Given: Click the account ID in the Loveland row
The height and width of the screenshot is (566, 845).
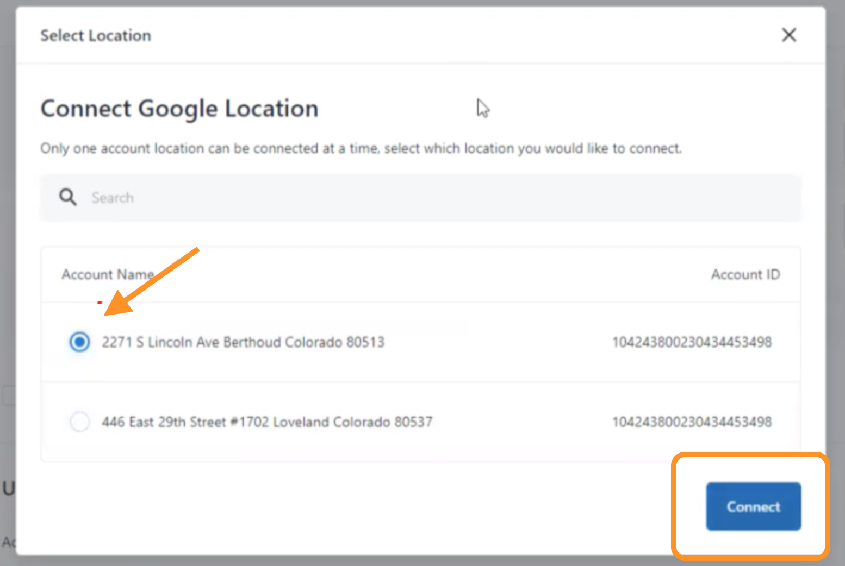Looking at the screenshot, I should [x=692, y=422].
